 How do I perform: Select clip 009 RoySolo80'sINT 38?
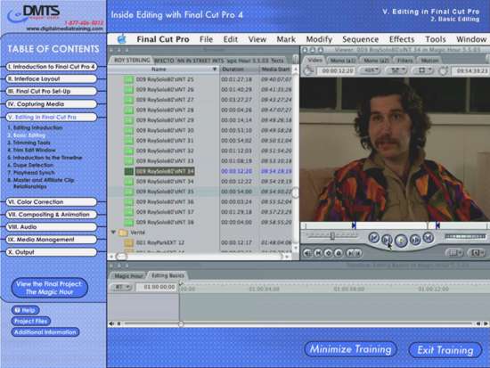[165, 222]
